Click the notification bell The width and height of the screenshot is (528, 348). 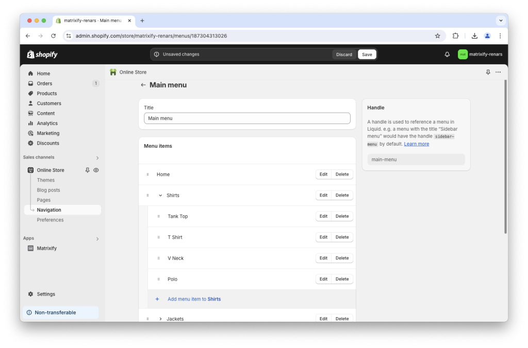coord(447,54)
